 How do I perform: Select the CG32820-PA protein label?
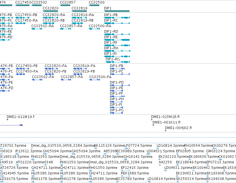point(56,66)
